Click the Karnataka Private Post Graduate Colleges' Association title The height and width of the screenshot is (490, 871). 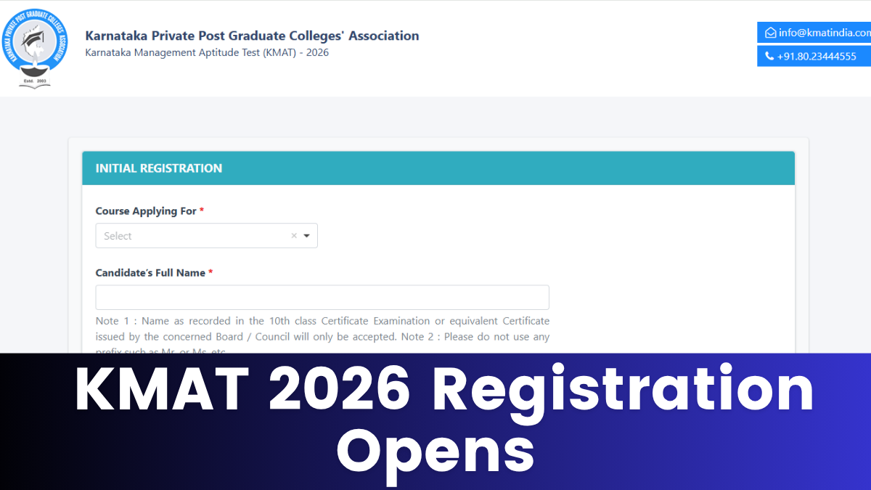click(252, 36)
